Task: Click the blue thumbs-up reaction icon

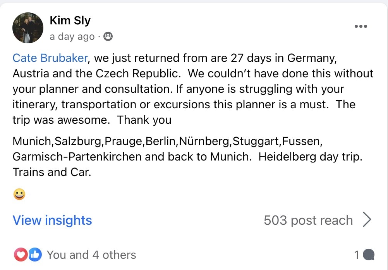Action: pos(34,255)
